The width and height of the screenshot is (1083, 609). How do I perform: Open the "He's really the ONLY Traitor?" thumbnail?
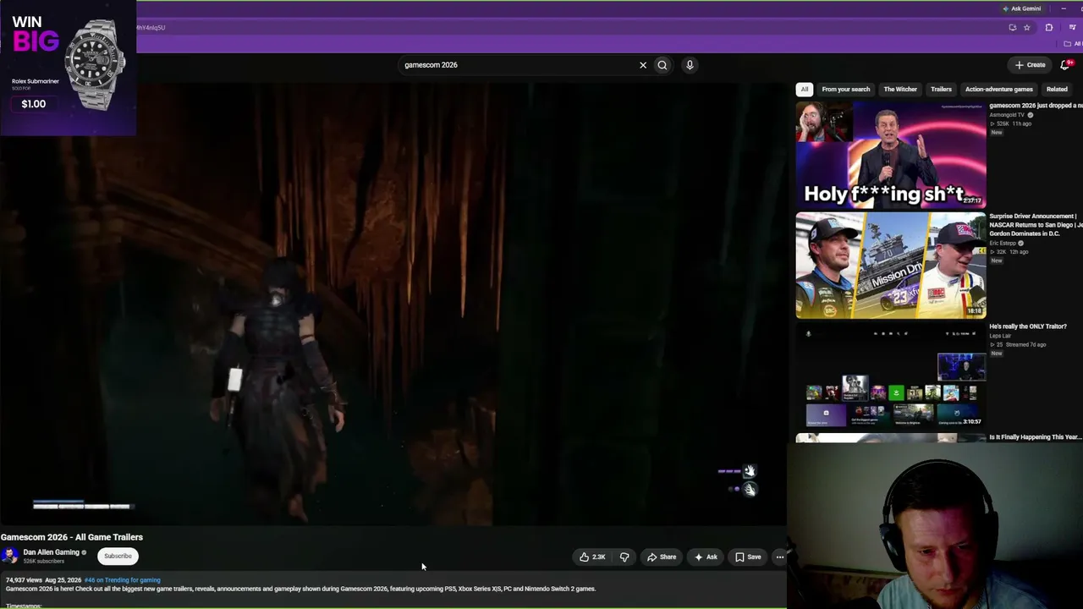(891, 375)
